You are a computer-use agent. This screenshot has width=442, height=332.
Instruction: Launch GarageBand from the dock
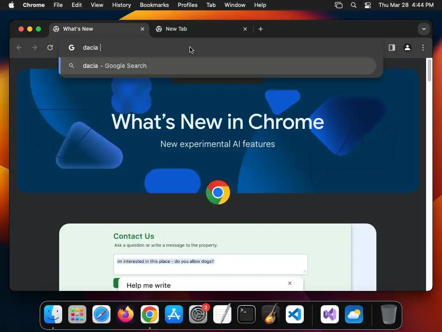click(271, 314)
